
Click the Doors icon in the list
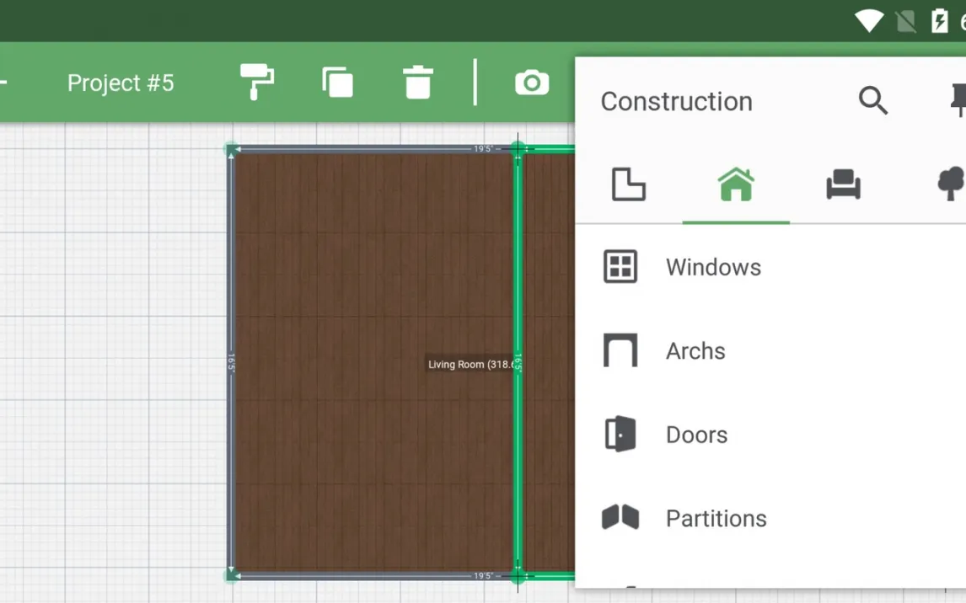pyautogui.click(x=620, y=435)
